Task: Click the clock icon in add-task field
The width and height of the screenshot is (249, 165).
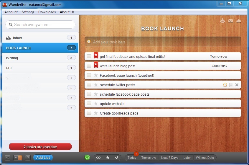Action: [x=89, y=42]
